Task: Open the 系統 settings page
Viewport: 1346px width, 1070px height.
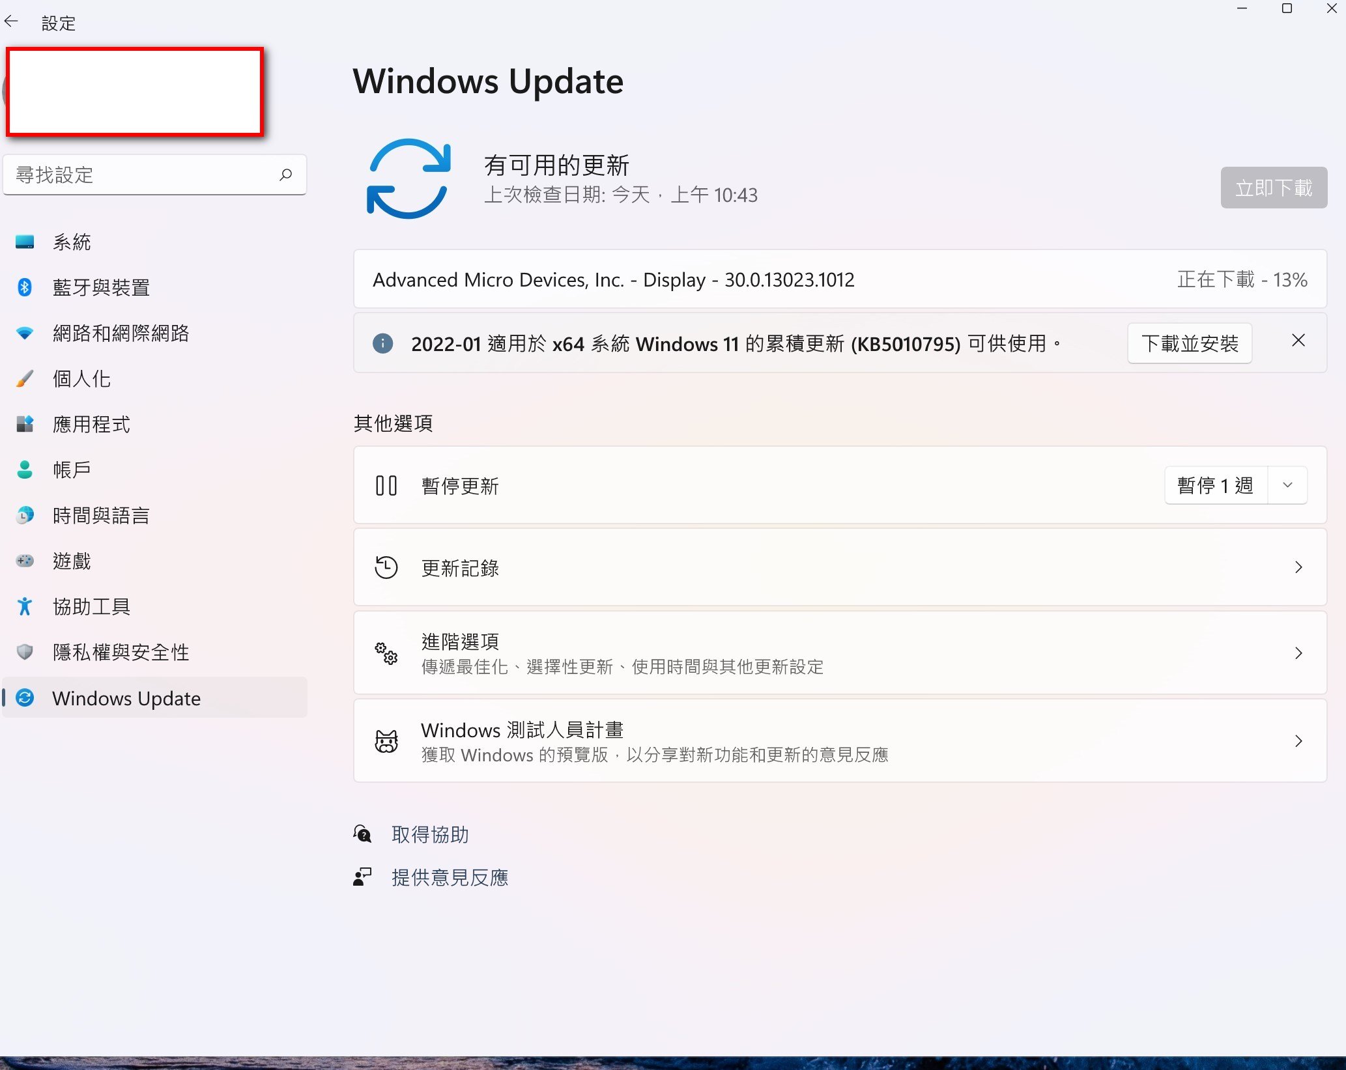Action: coord(154,242)
